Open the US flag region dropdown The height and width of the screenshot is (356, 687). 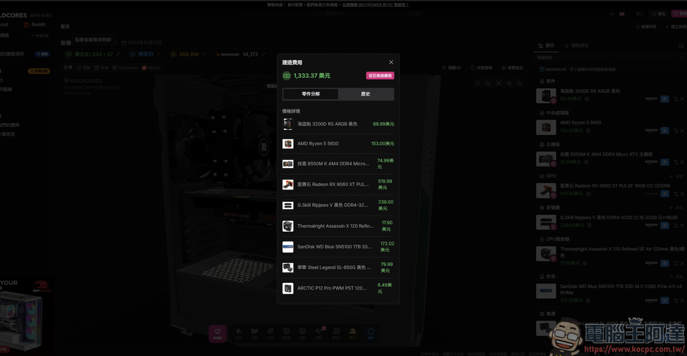click(x=625, y=13)
